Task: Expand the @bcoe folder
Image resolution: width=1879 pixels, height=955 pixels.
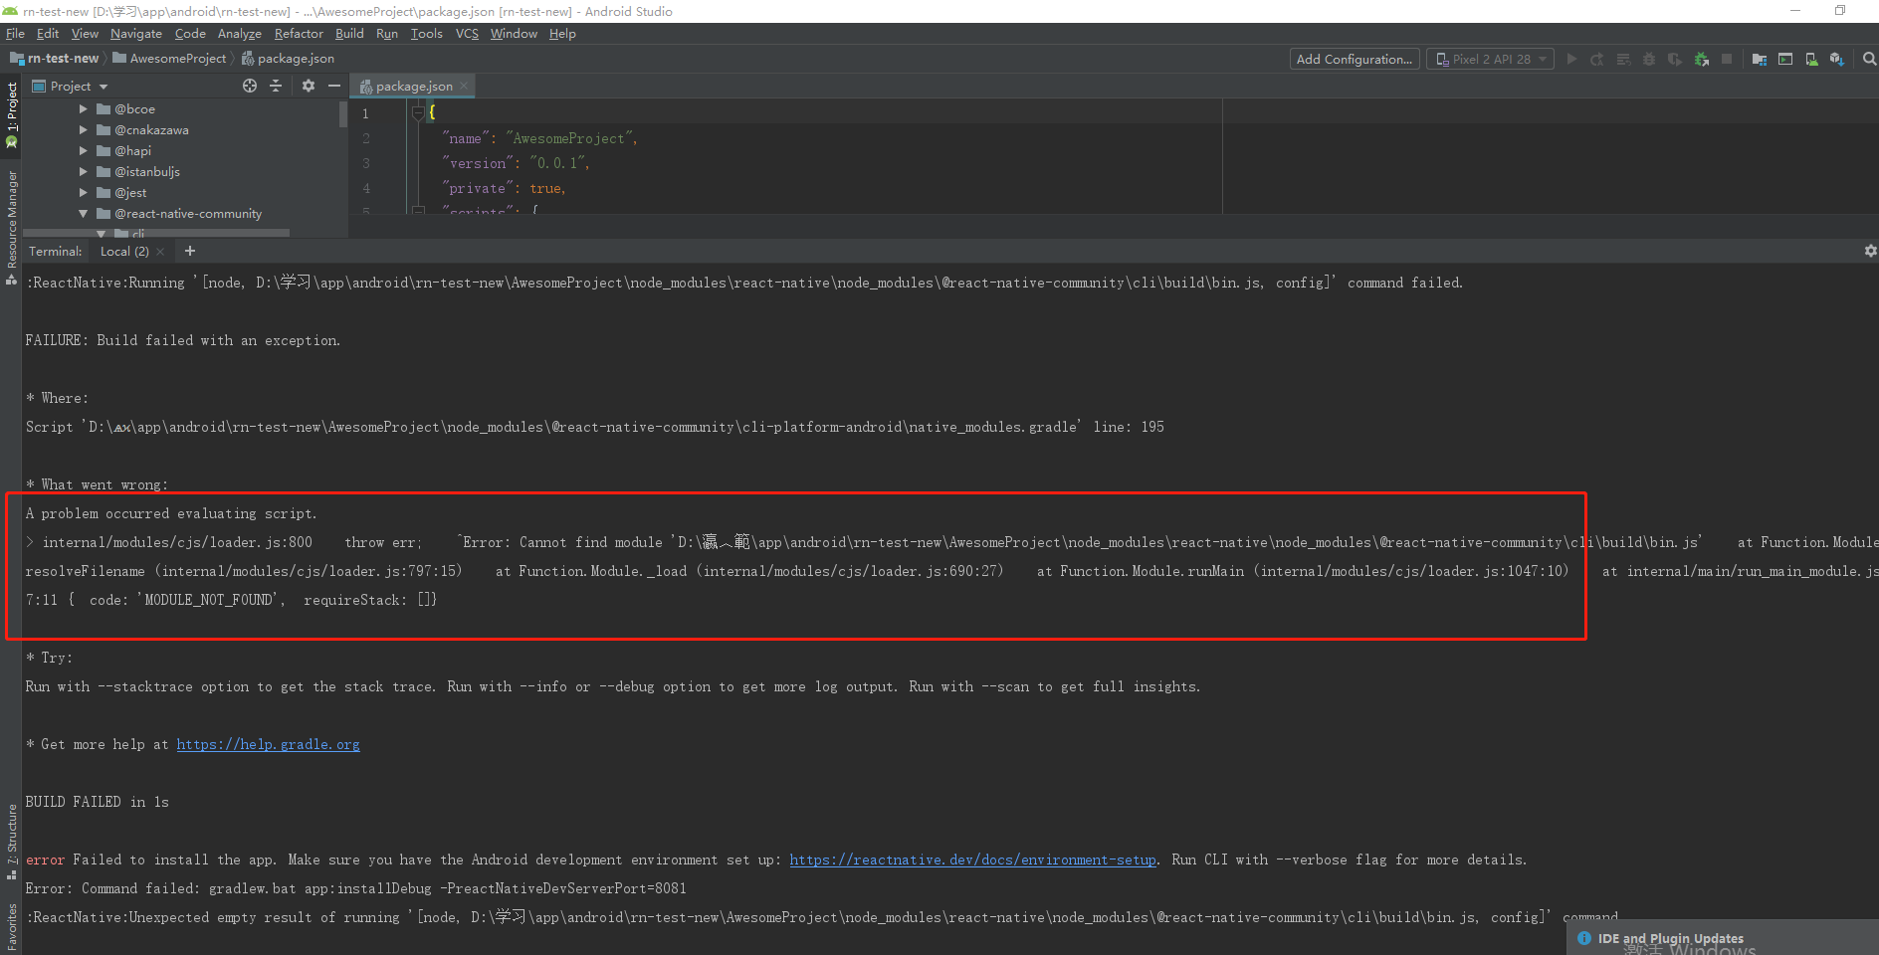Action: tap(84, 109)
